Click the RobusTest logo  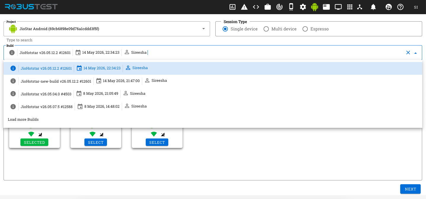point(31,7)
